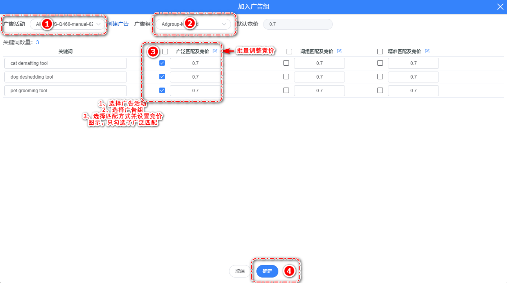Enable phrase match for pet grooming tool
Screen dimensions: 507x283
point(286,90)
